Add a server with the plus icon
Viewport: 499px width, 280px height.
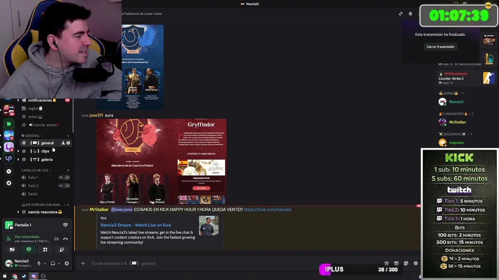tap(9, 171)
